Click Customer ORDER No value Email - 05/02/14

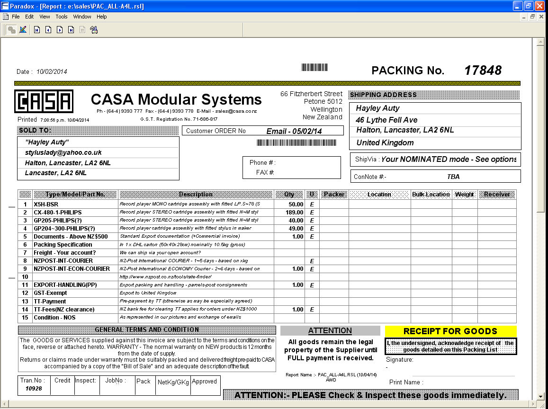[x=294, y=131]
